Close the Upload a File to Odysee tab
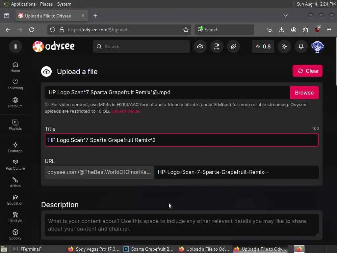Image resolution: width=337 pixels, height=253 pixels. [83, 15]
